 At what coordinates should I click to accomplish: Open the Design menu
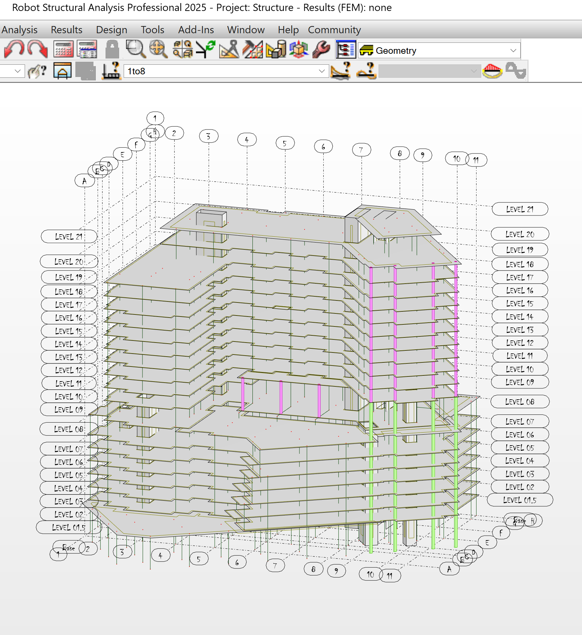[112, 30]
